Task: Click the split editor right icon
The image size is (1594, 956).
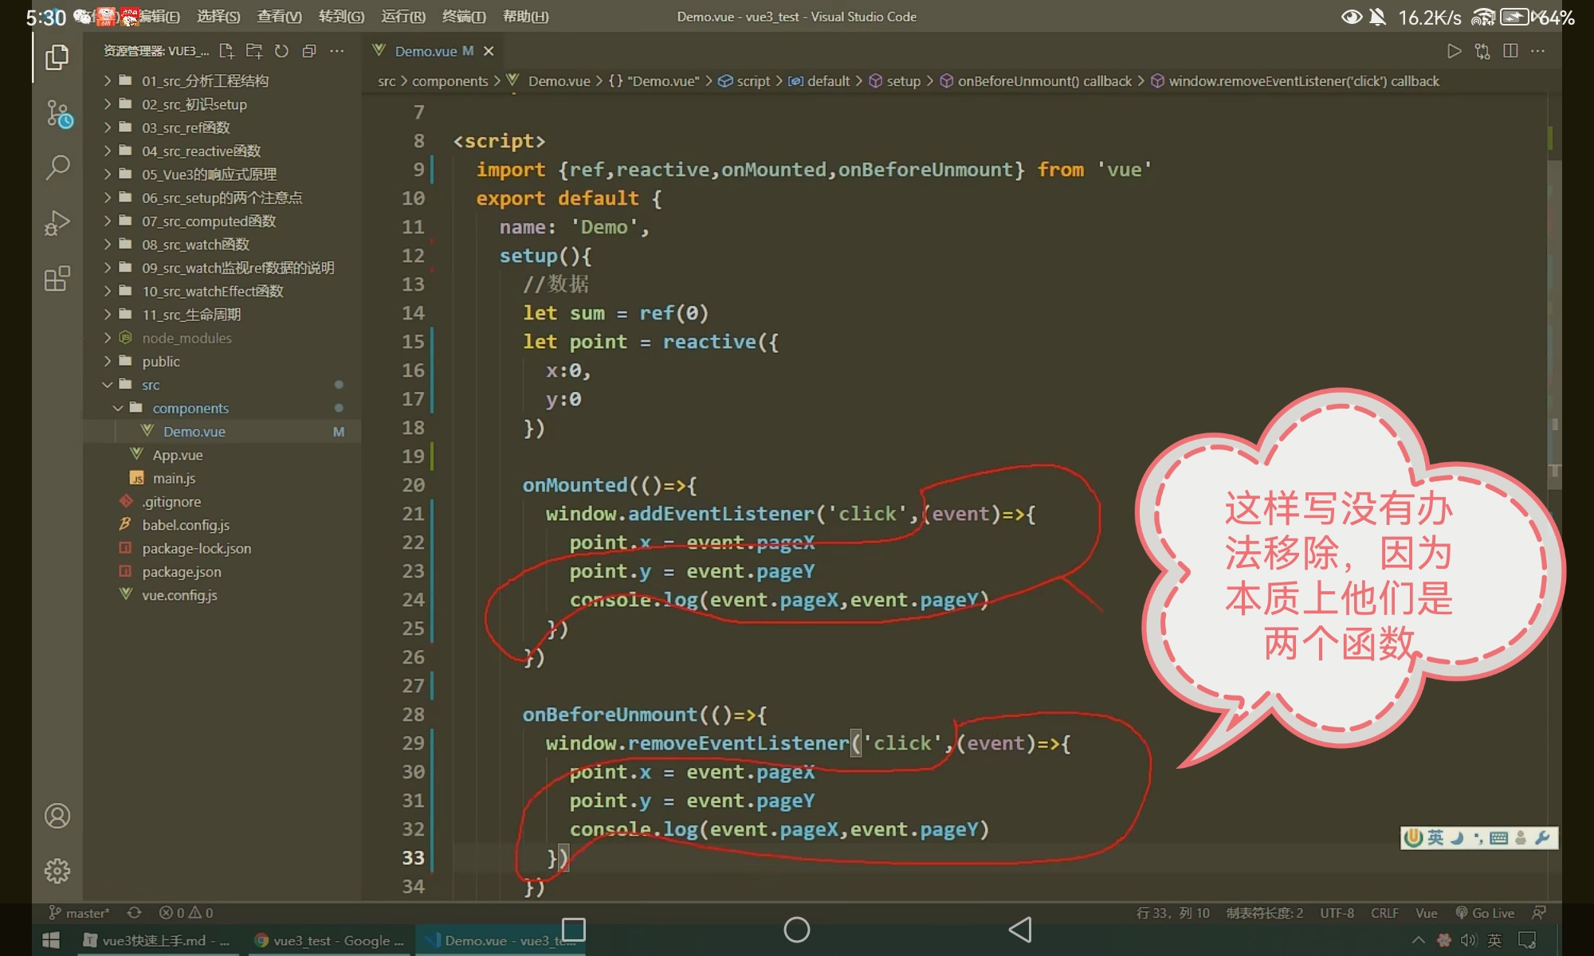Action: coord(1510,51)
